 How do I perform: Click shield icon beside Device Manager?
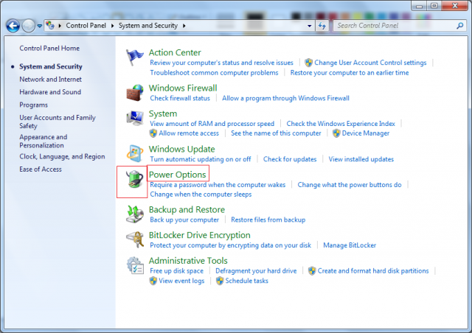coord(336,133)
